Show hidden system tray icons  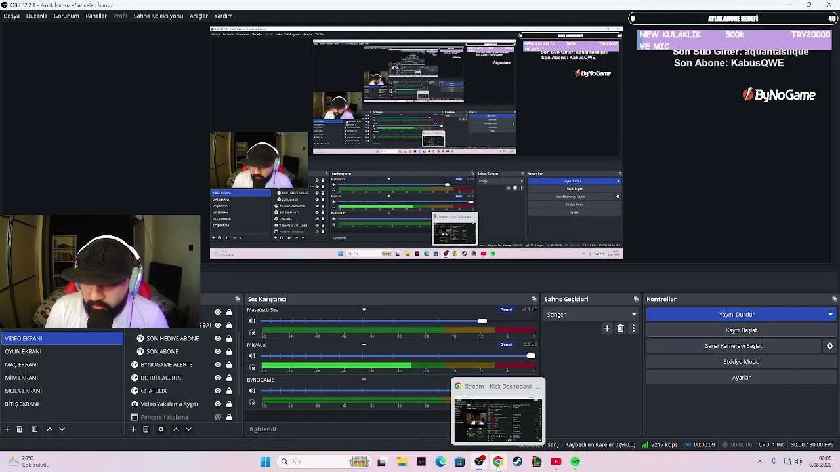760,462
